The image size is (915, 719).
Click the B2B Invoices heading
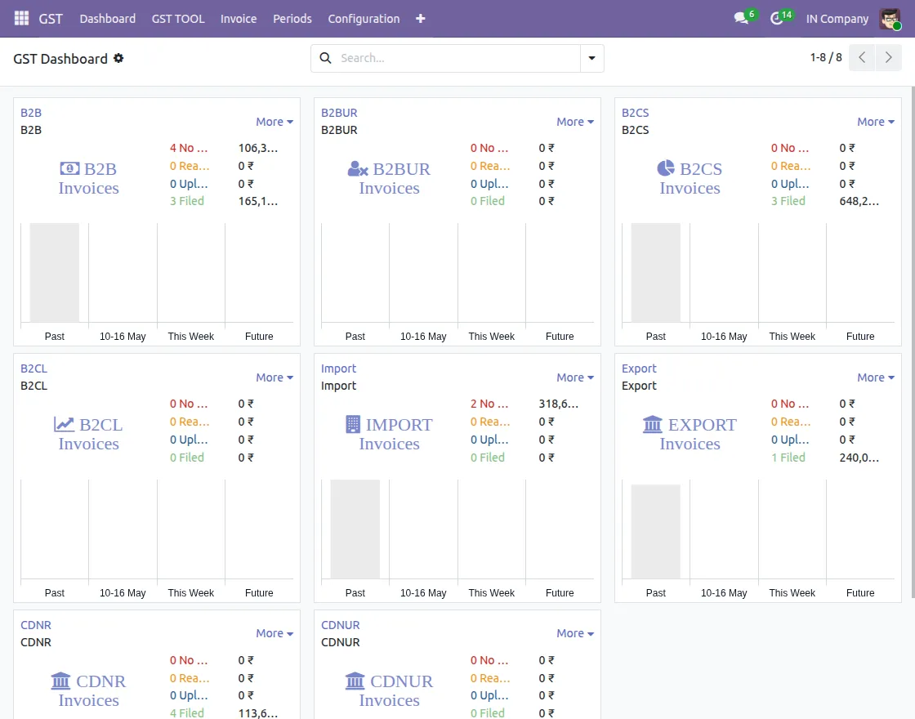coord(89,178)
